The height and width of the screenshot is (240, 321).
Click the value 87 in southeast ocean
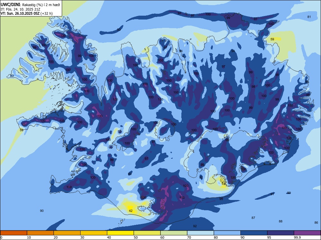click(x=253, y=218)
